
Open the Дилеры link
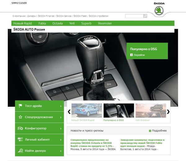(31, 16)
